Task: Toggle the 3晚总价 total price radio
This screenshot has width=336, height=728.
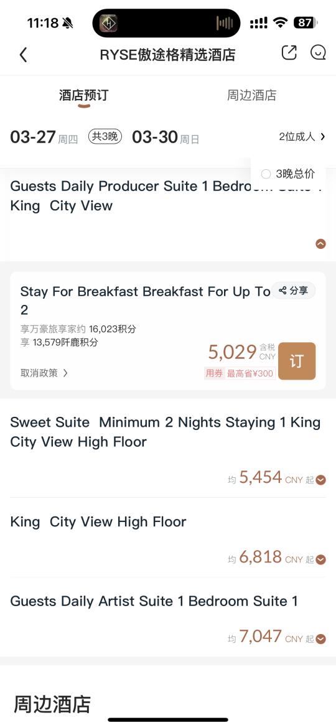Action: tap(266, 174)
